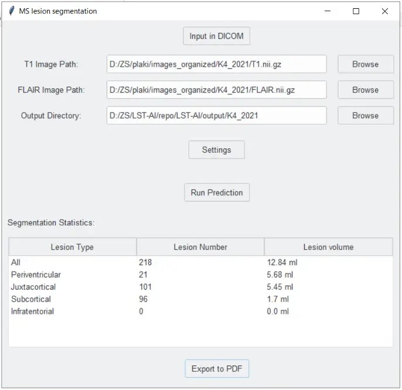
Task: Open the Input in DICOM dialog
Action: [x=216, y=36]
